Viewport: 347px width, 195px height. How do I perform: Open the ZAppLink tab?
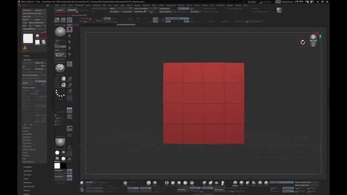pyautogui.click(x=72, y=10)
